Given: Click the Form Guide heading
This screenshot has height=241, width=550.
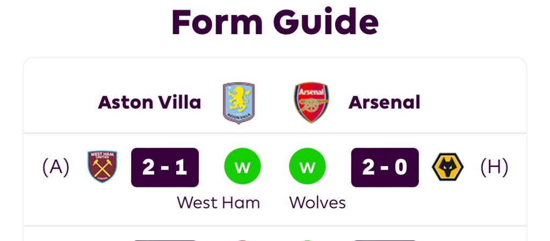Looking at the screenshot, I should [x=275, y=22].
